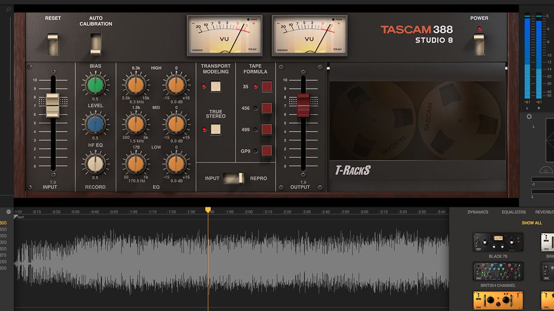Select tape formula 499
This screenshot has height=311, width=554.
coord(267,129)
